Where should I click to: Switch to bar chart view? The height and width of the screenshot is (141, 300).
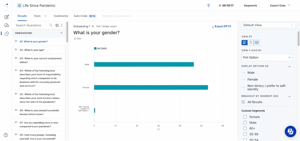(x=244, y=43)
